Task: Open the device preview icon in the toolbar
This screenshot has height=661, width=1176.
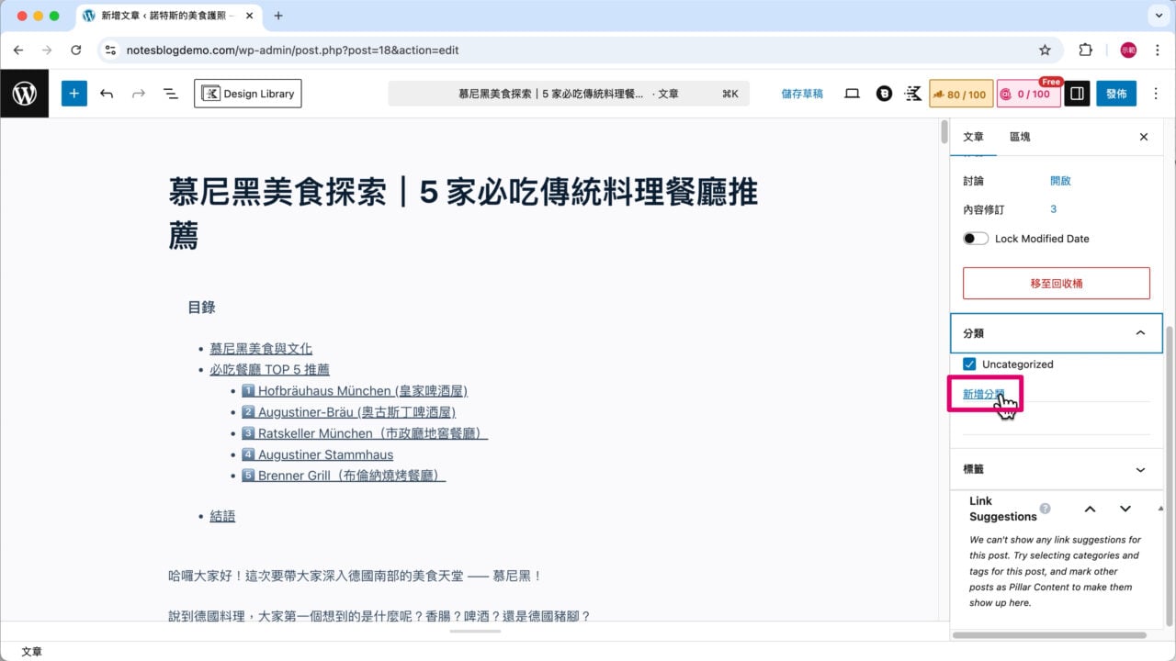Action: click(852, 93)
